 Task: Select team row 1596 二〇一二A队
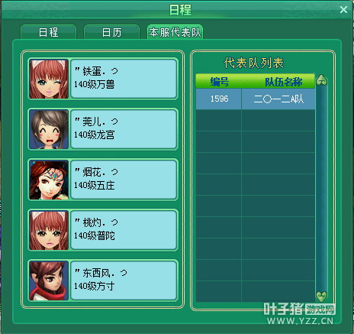[x=256, y=99]
